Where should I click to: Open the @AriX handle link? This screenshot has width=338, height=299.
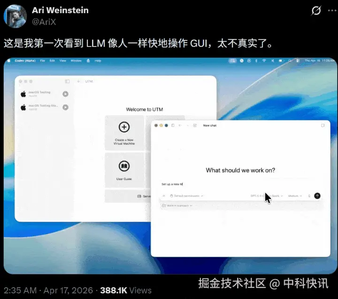44,22
